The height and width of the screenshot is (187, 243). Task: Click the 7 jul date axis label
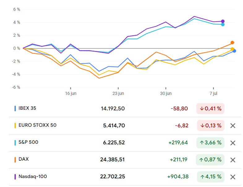[x=213, y=93]
